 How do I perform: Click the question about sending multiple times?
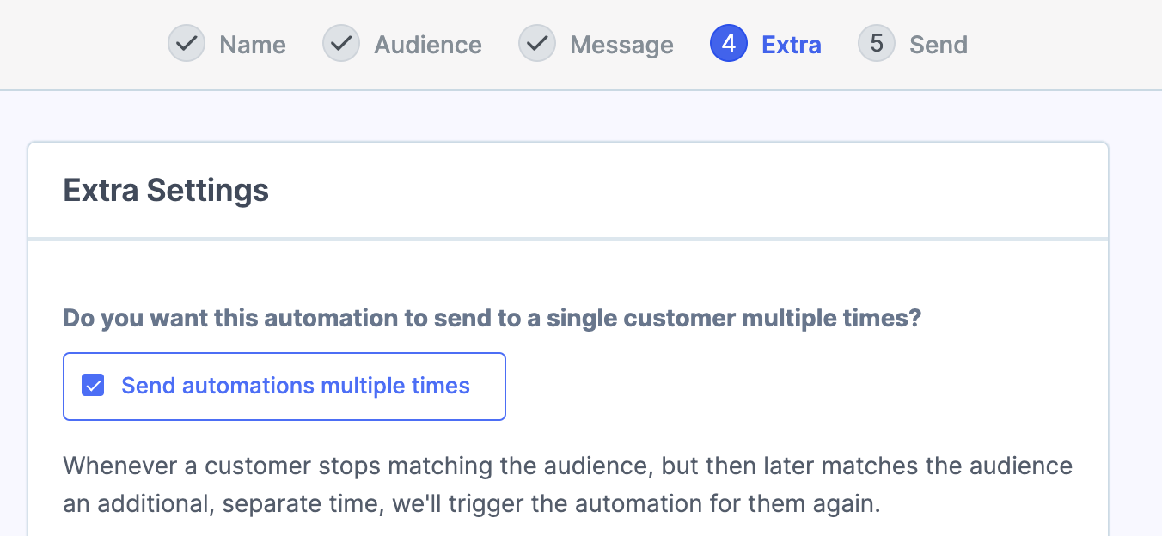pos(491,318)
